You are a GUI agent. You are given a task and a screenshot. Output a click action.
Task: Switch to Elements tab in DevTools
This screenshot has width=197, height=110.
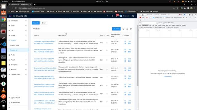(x=149, y=15)
